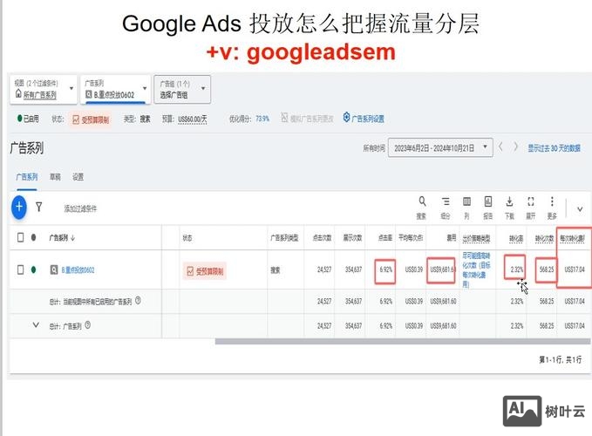Click the 第1-1行, 共1行 pagination text
Viewport: 592px width, 436px height.
tap(560, 359)
